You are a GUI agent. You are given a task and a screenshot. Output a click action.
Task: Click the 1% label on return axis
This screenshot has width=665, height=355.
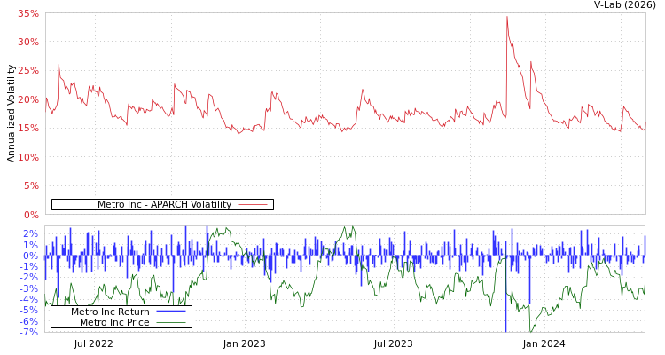coord(31,246)
